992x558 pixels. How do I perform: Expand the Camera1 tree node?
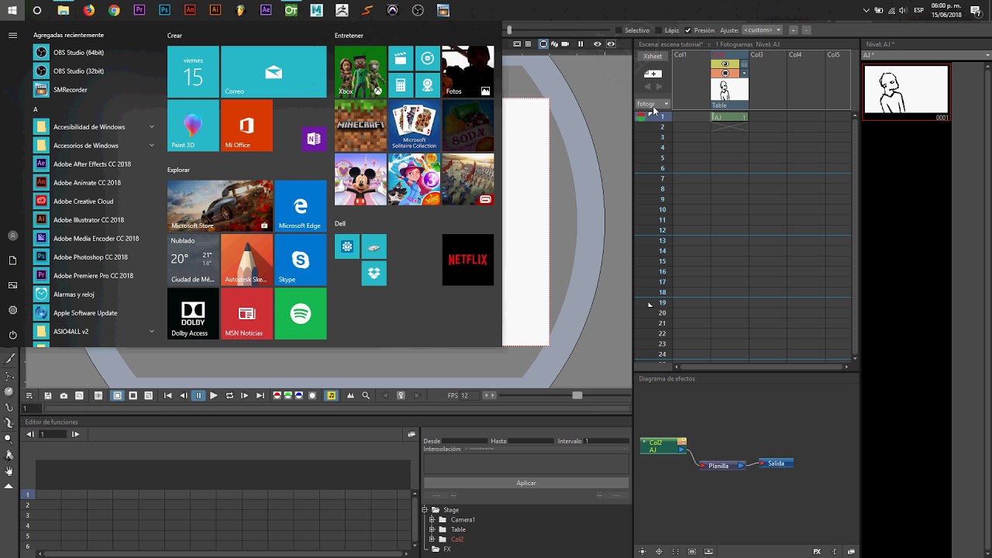pyautogui.click(x=432, y=520)
